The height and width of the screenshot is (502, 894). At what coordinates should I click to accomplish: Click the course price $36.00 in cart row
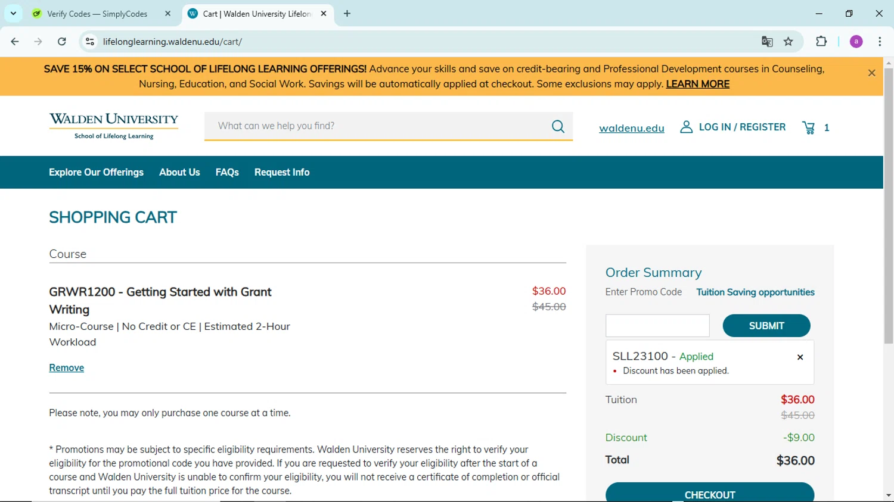point(549,291)
